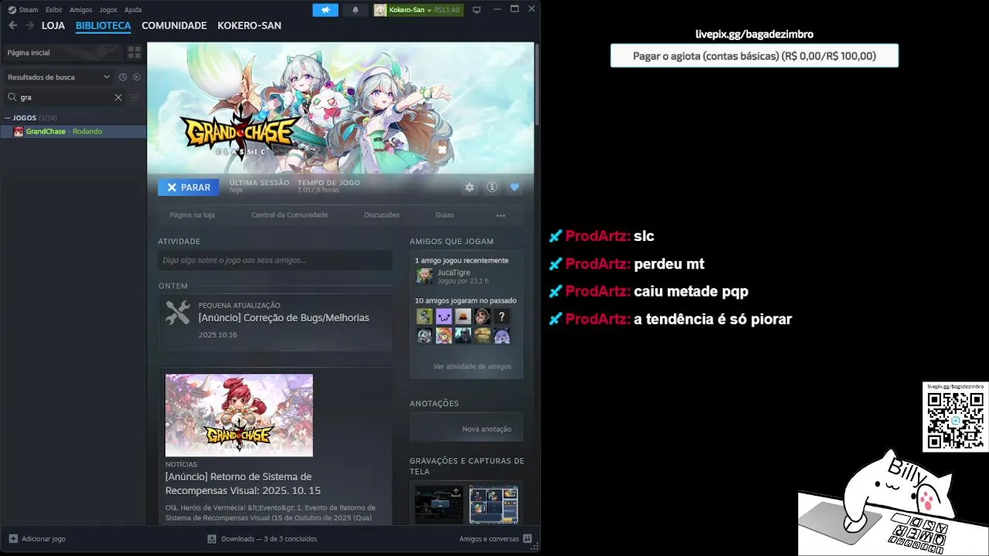Screen dimensions: 989x556
Task: Open Correção de Bugs/Melhorias announcement
Action: [x=284, y=317]
